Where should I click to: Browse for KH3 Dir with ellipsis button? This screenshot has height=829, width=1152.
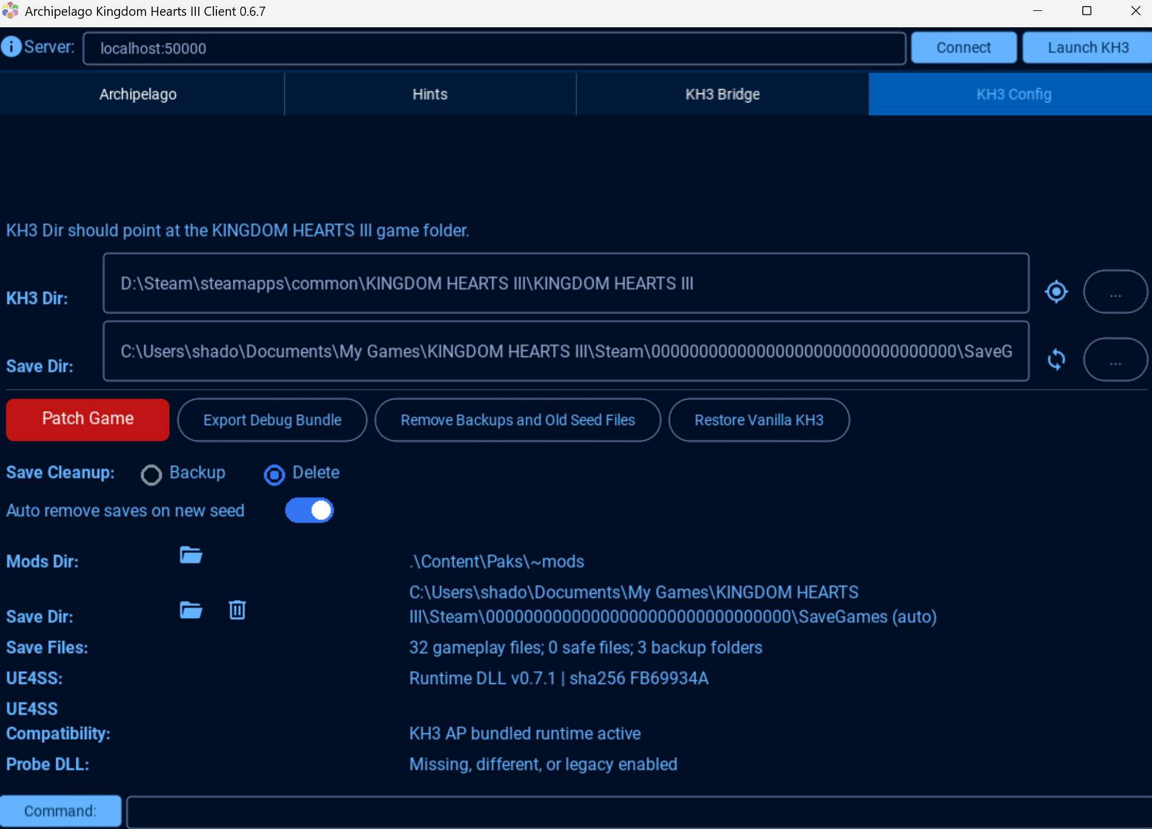click(1116, 292)
